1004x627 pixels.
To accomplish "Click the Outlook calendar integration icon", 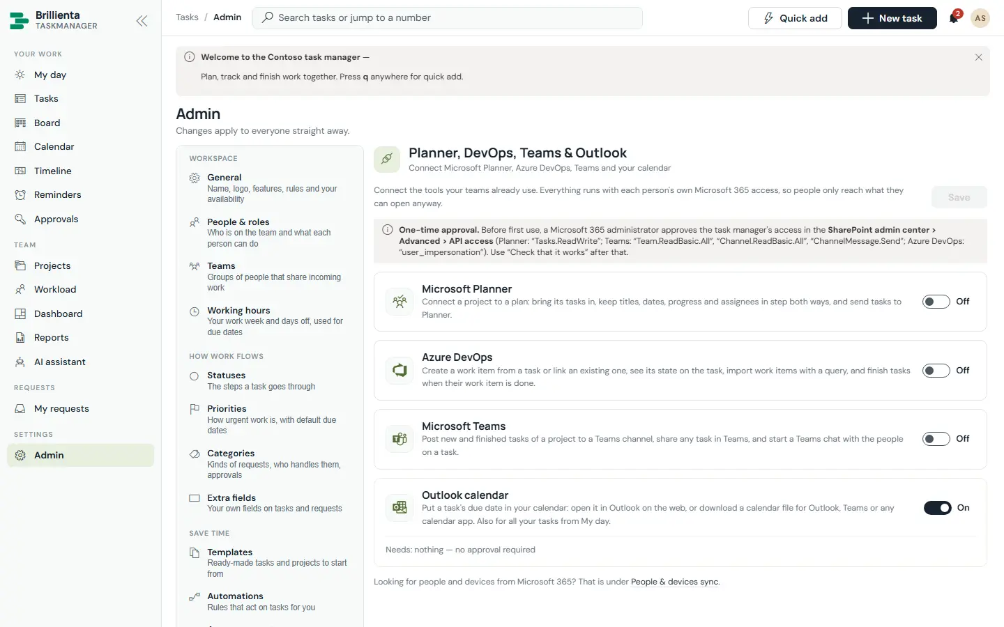I will (x=400, y=508).
